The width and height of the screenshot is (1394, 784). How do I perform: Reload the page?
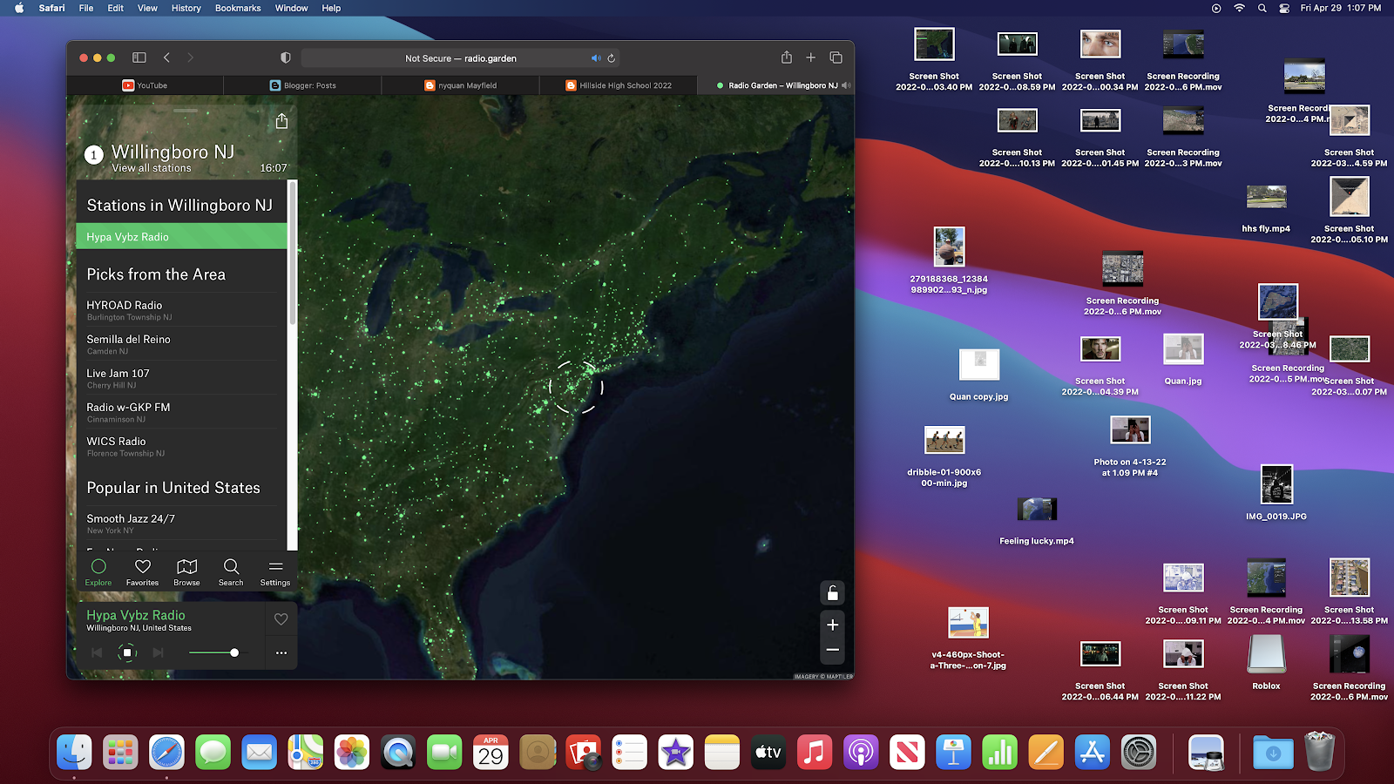(612, 58)
